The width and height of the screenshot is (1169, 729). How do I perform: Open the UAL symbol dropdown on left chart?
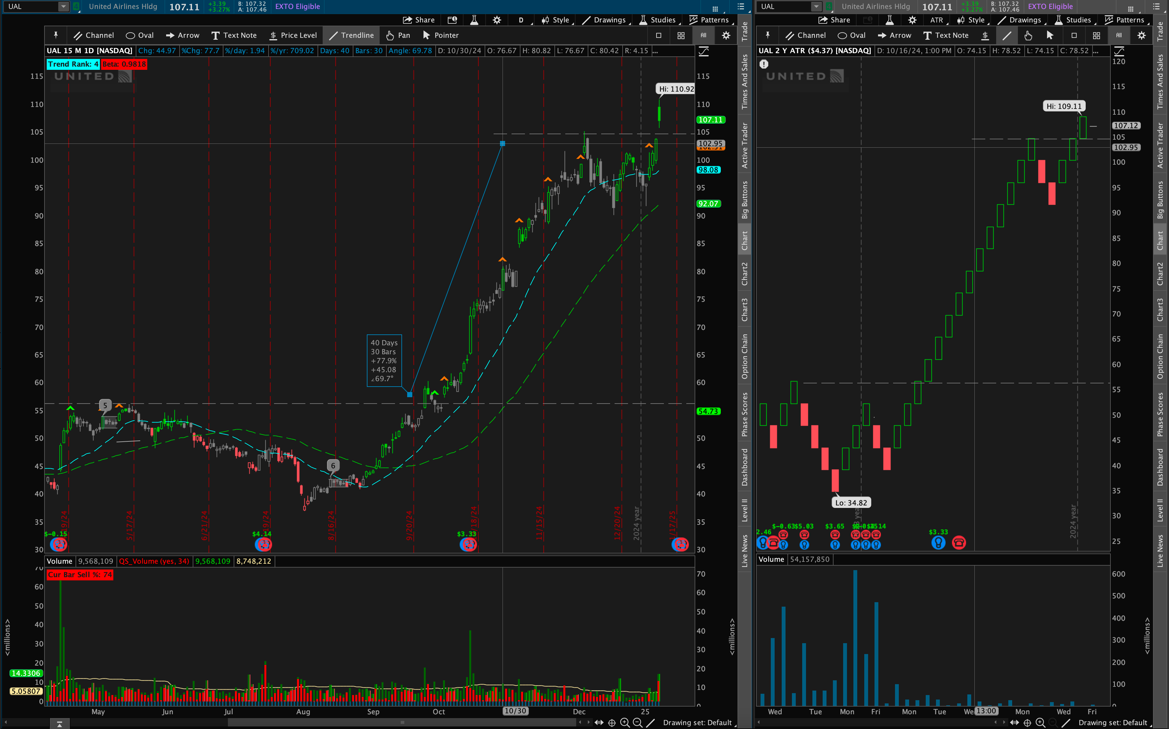click(63, 6)
